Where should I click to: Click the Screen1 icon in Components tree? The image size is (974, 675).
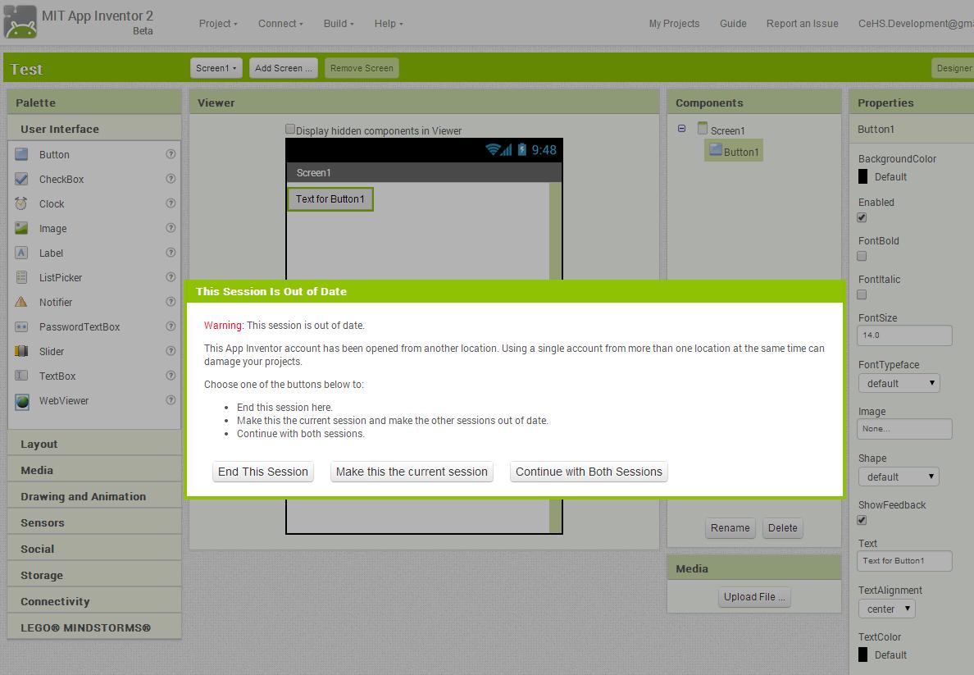tap(703, 129)
